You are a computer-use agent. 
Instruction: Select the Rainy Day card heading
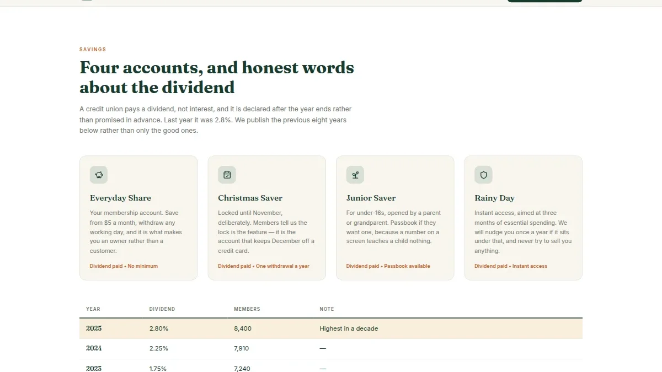(x=494, y=198)
